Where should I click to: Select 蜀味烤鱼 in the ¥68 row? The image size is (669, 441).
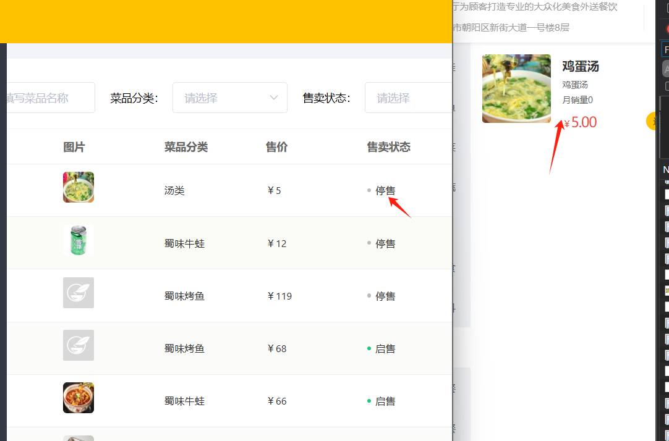(x=184, y=348)
